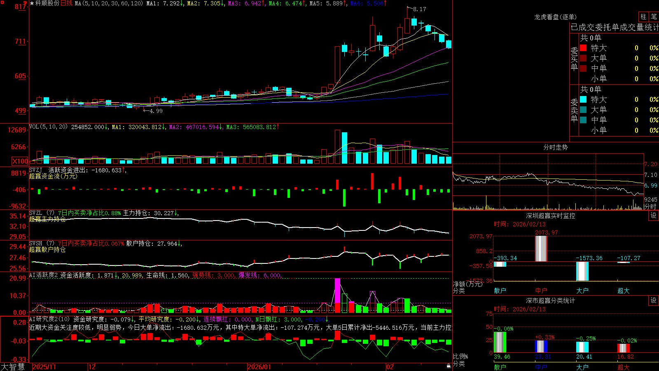Image resolution: width=659 pixels, height=371 pixels.
Task: Click the 02 month marker on timeline
Action: click(x=390, y=367)
